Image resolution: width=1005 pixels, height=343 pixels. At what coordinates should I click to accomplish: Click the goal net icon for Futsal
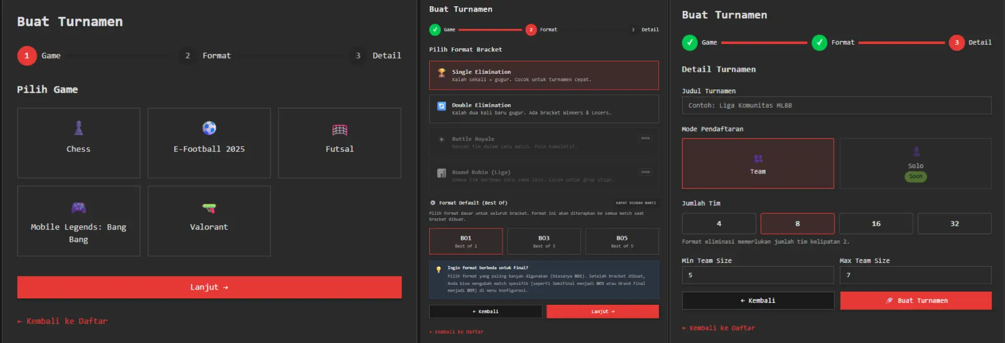340,129
